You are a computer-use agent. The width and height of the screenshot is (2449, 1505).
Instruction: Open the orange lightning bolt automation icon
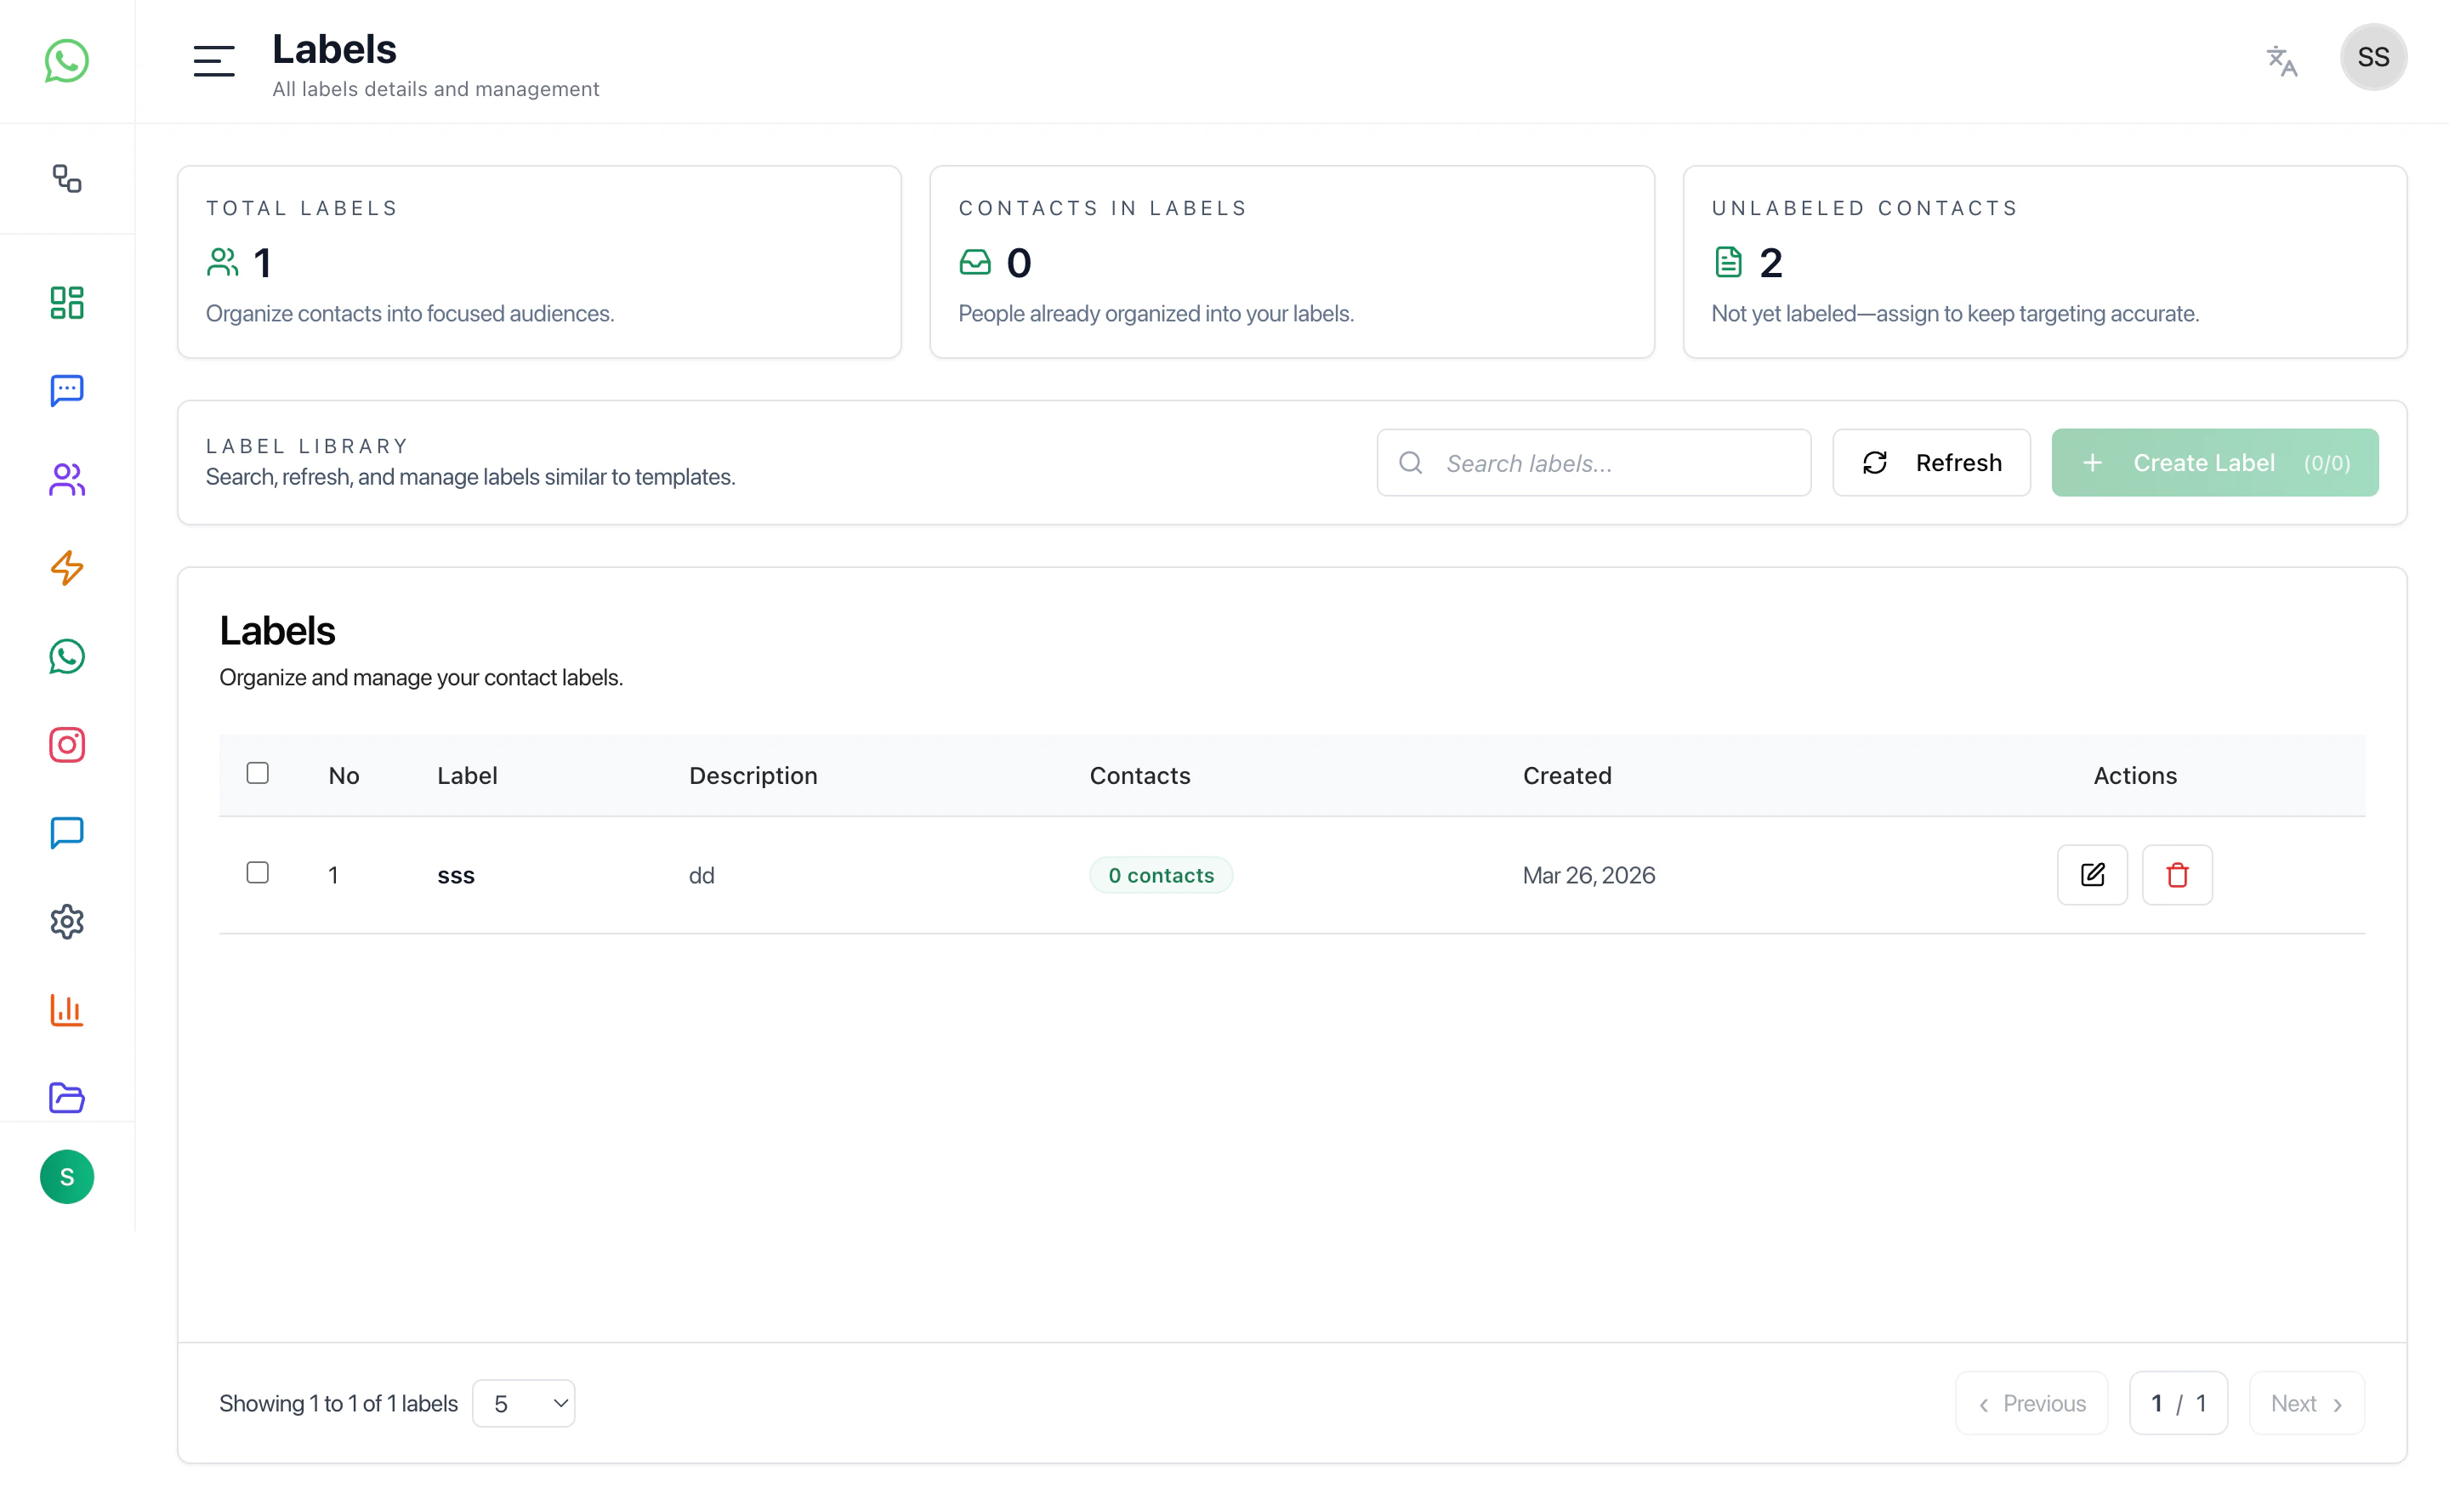pyautogui.click(x=66, y=568)
